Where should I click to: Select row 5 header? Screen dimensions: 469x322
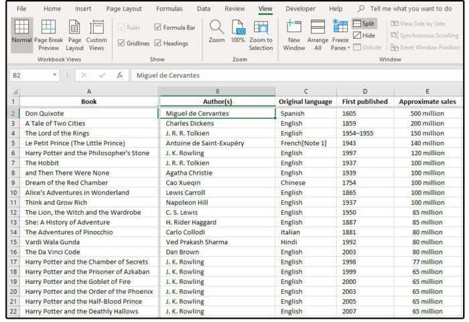click(13, 143)
